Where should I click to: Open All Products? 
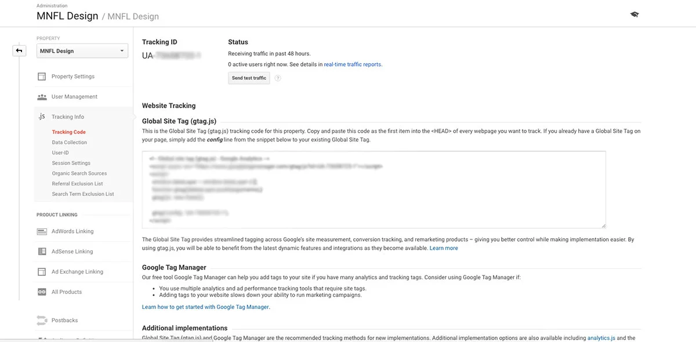coord(67,292)
